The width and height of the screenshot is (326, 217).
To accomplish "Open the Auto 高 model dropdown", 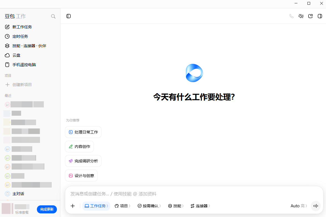I will tap(299, 206).
